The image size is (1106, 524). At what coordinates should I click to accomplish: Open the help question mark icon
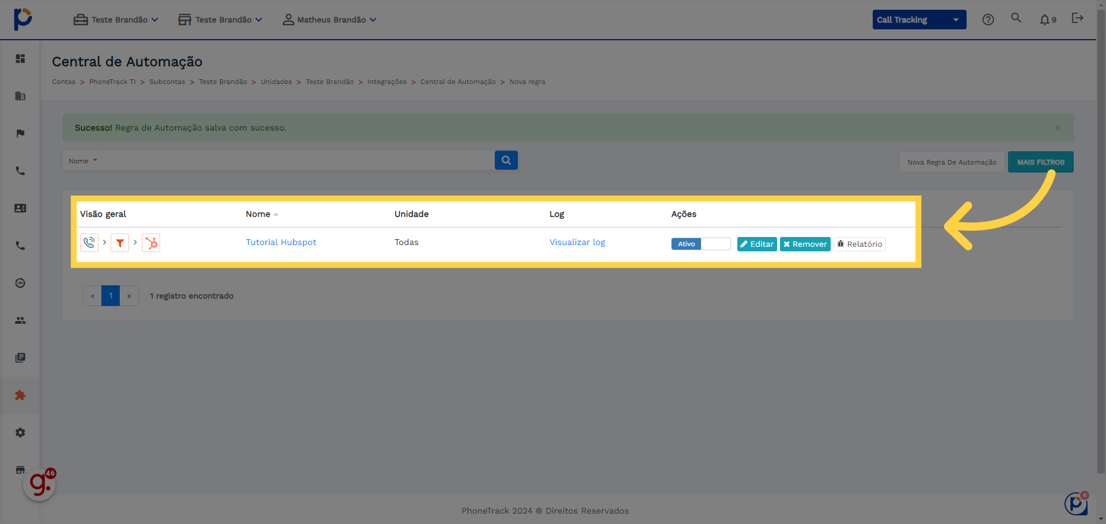point(988,20)
